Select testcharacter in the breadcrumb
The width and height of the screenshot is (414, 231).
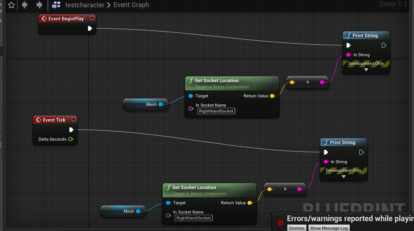[x=84, y=5]
